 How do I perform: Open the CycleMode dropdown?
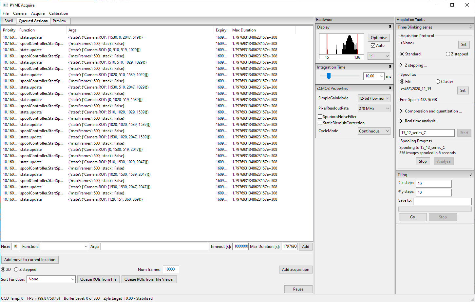[374, 131]
